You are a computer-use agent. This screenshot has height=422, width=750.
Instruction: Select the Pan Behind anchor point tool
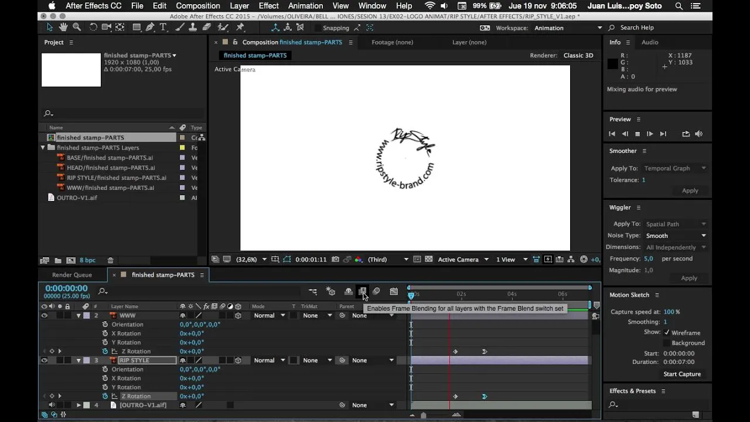tap(120, 28)
